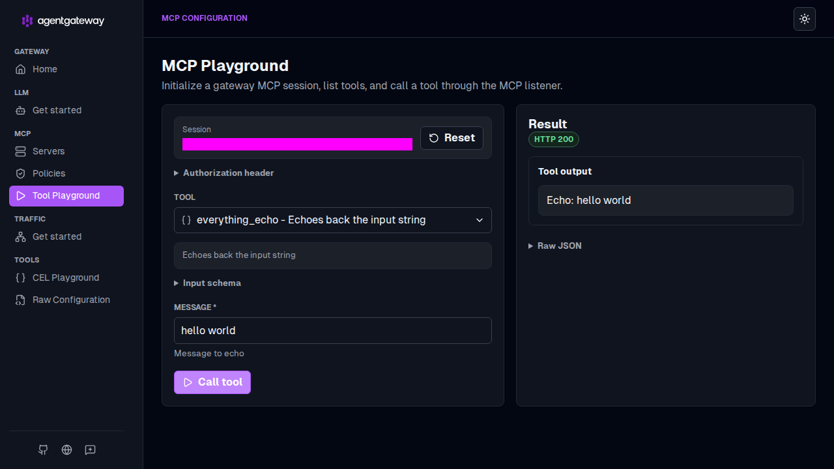Click the session ID value
The width and height of the screenshot is (834, 469).
click(297, 144)
